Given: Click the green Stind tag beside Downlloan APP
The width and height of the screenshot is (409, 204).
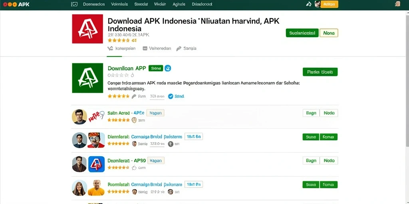Looking at the screenshot, I should [156, 68].
